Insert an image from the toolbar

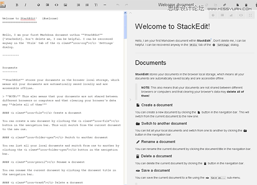pos(65,5)
